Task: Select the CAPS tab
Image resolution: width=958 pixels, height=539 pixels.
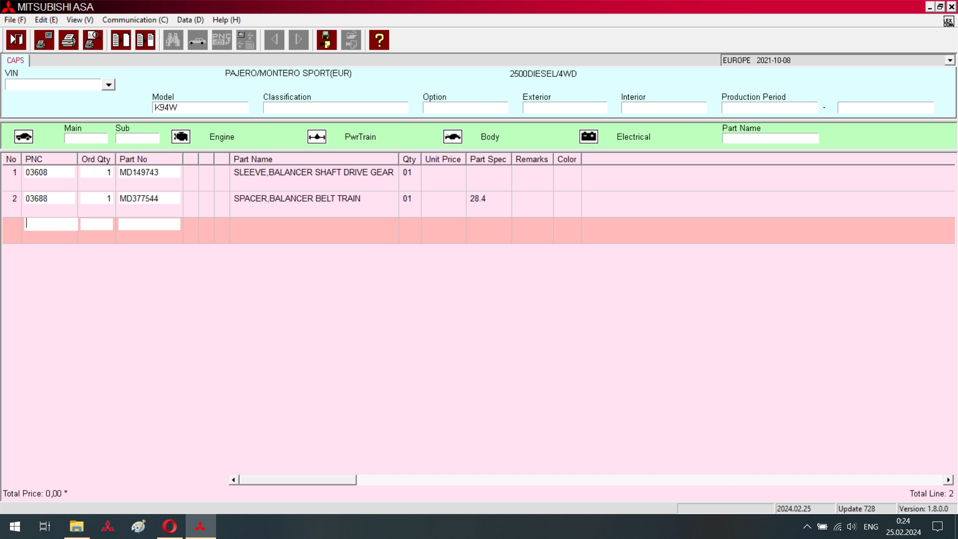Action: pyautogui.click(x=15, y=60)
